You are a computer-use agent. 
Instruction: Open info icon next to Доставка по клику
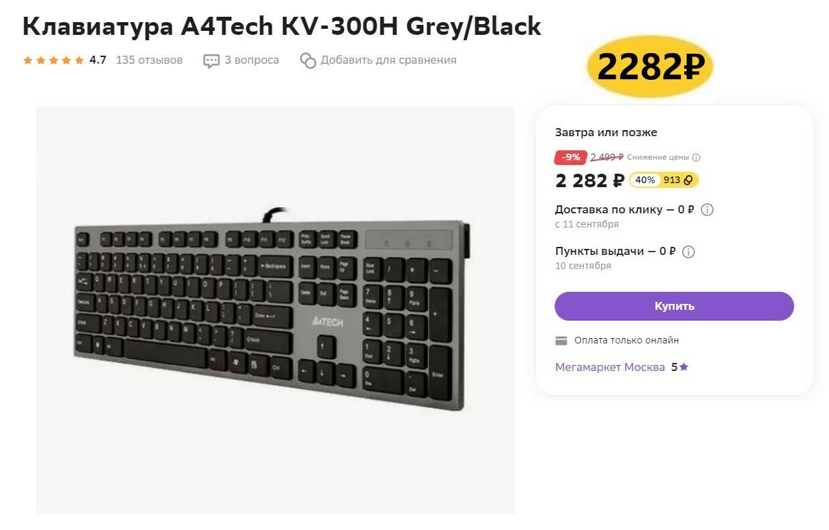707,209
